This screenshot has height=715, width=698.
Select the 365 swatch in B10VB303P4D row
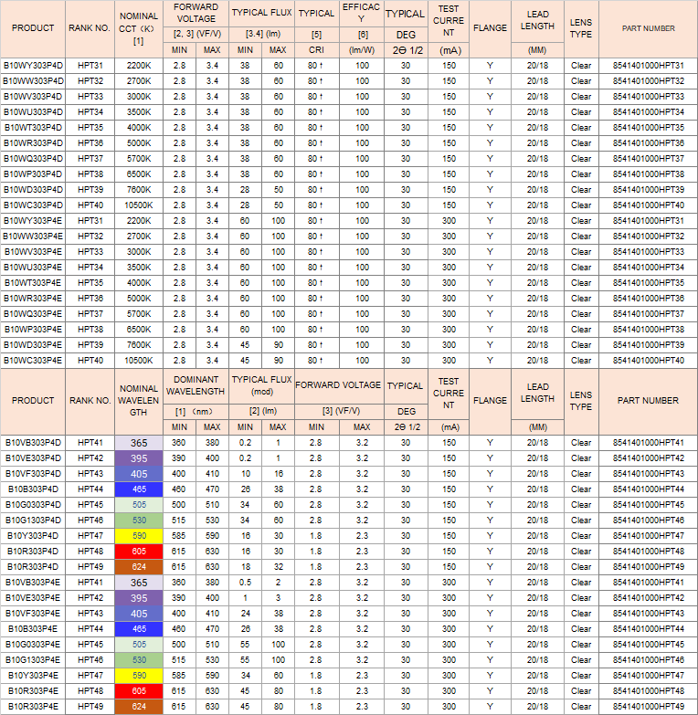(x=139, y=443)
